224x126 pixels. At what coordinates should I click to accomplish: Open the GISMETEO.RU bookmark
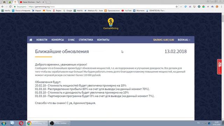155,10
